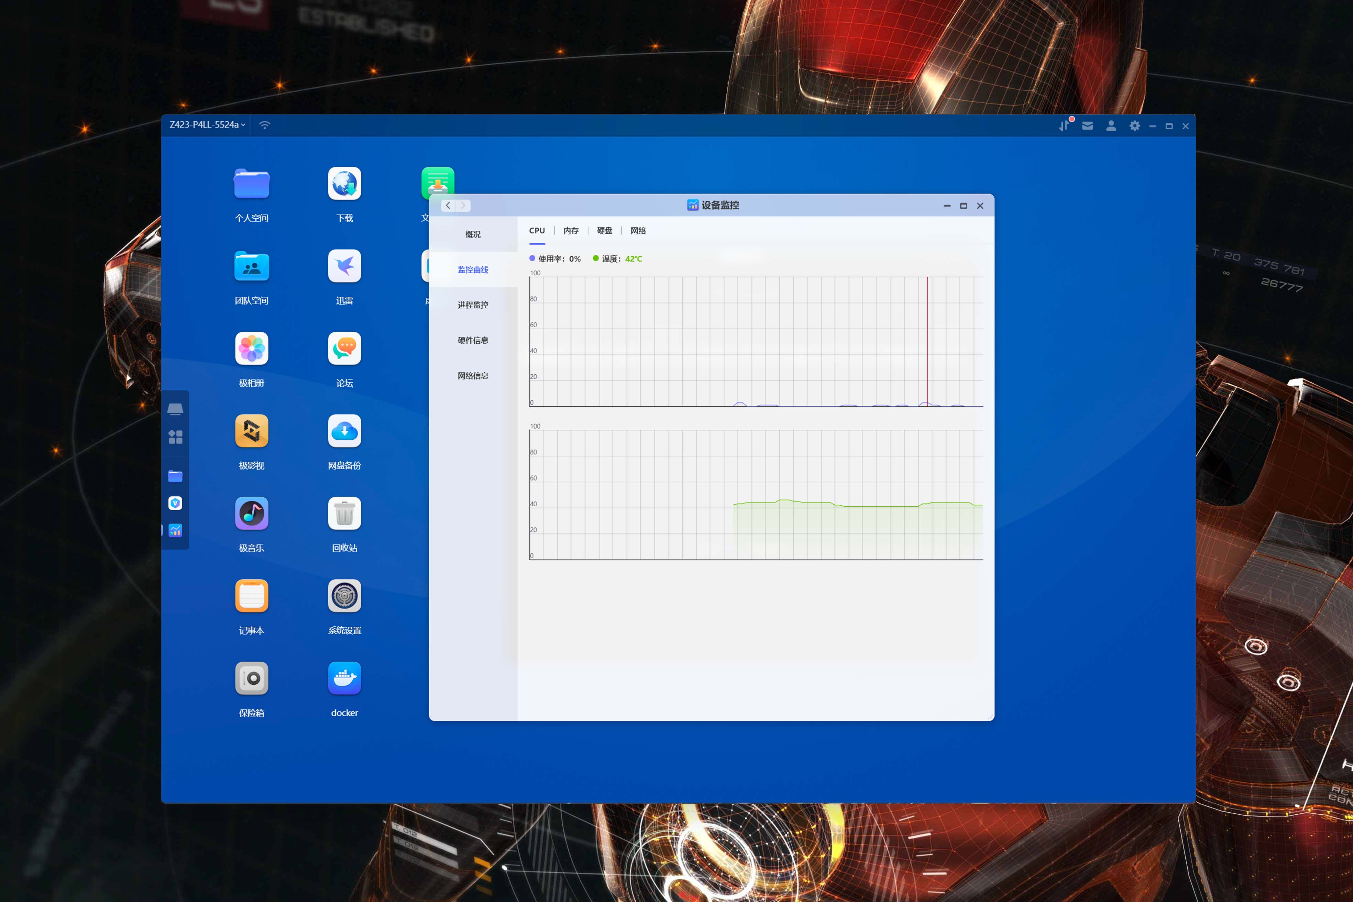Click the green partially hidden desktop app icon
Viewport: 1353px width, 902px height.
coord(438,180)
